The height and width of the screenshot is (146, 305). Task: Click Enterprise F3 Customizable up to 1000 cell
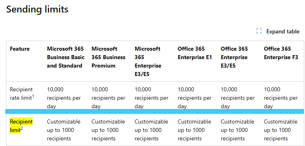pos(281,130)
